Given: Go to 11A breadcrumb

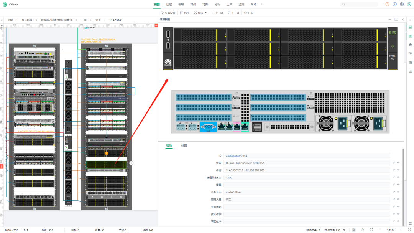Looking at the screenshot, I should (x=98, y=20).
